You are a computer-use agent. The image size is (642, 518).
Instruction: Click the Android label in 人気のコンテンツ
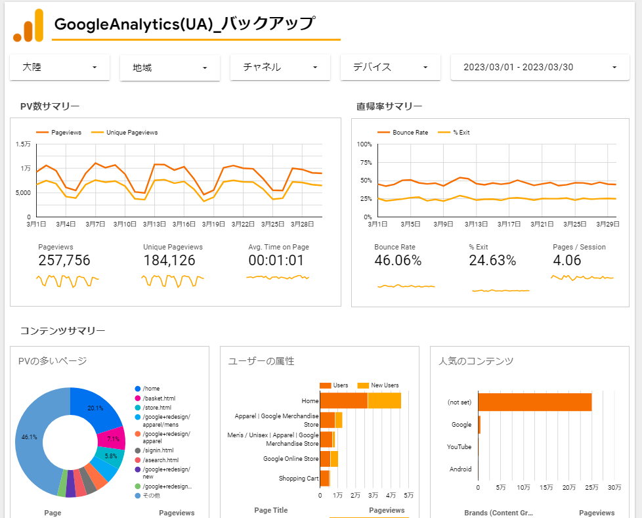coord(461,469)
